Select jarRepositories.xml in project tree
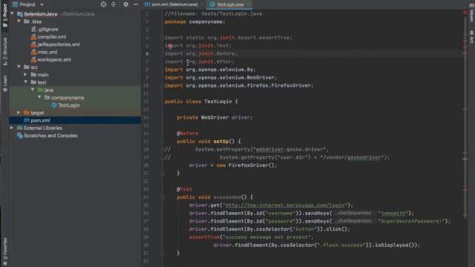 point(59,44)
